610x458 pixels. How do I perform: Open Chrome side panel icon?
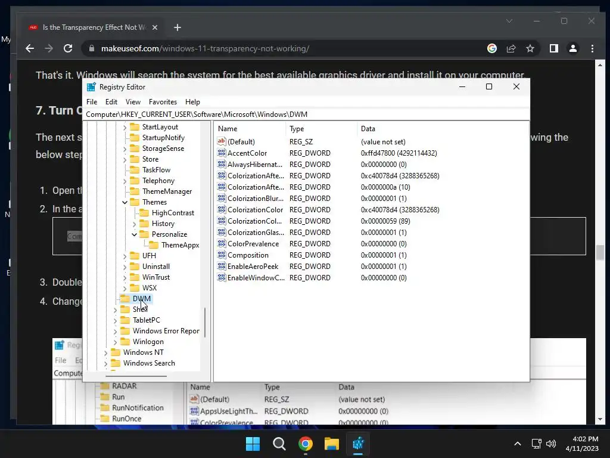553,48
